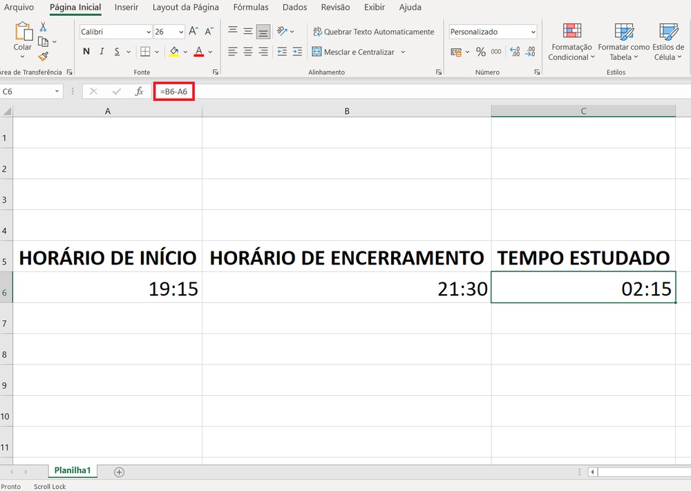Select the Italic formatting icon
The image size is (691, 491).
pyautogui.click(x=102, y=51)
